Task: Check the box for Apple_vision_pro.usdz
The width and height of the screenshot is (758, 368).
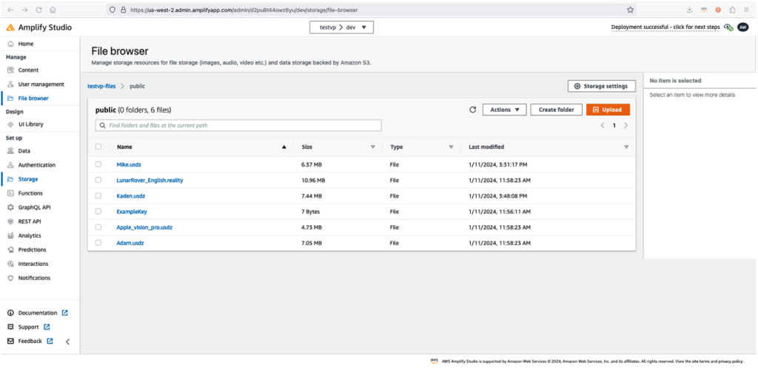Action: click(98, 227)
